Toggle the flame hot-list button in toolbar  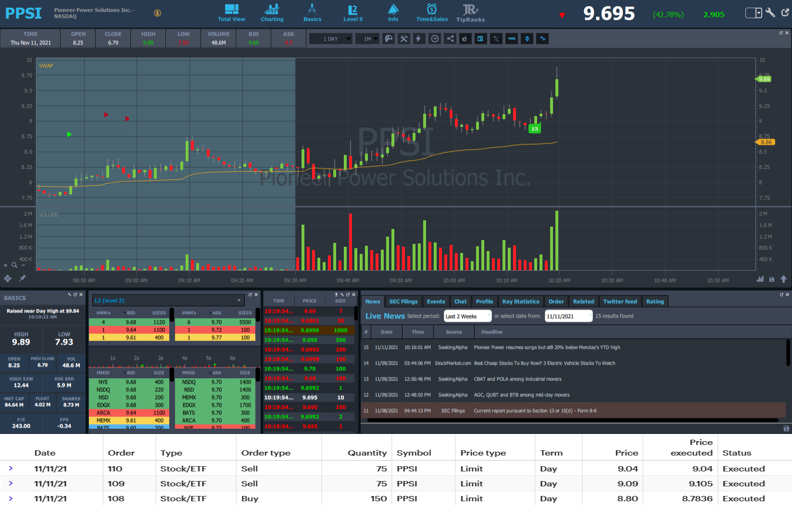point(465,39)
